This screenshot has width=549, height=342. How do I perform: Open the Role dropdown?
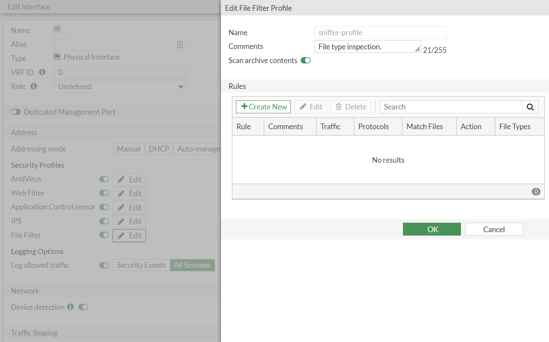pos(120,87)
